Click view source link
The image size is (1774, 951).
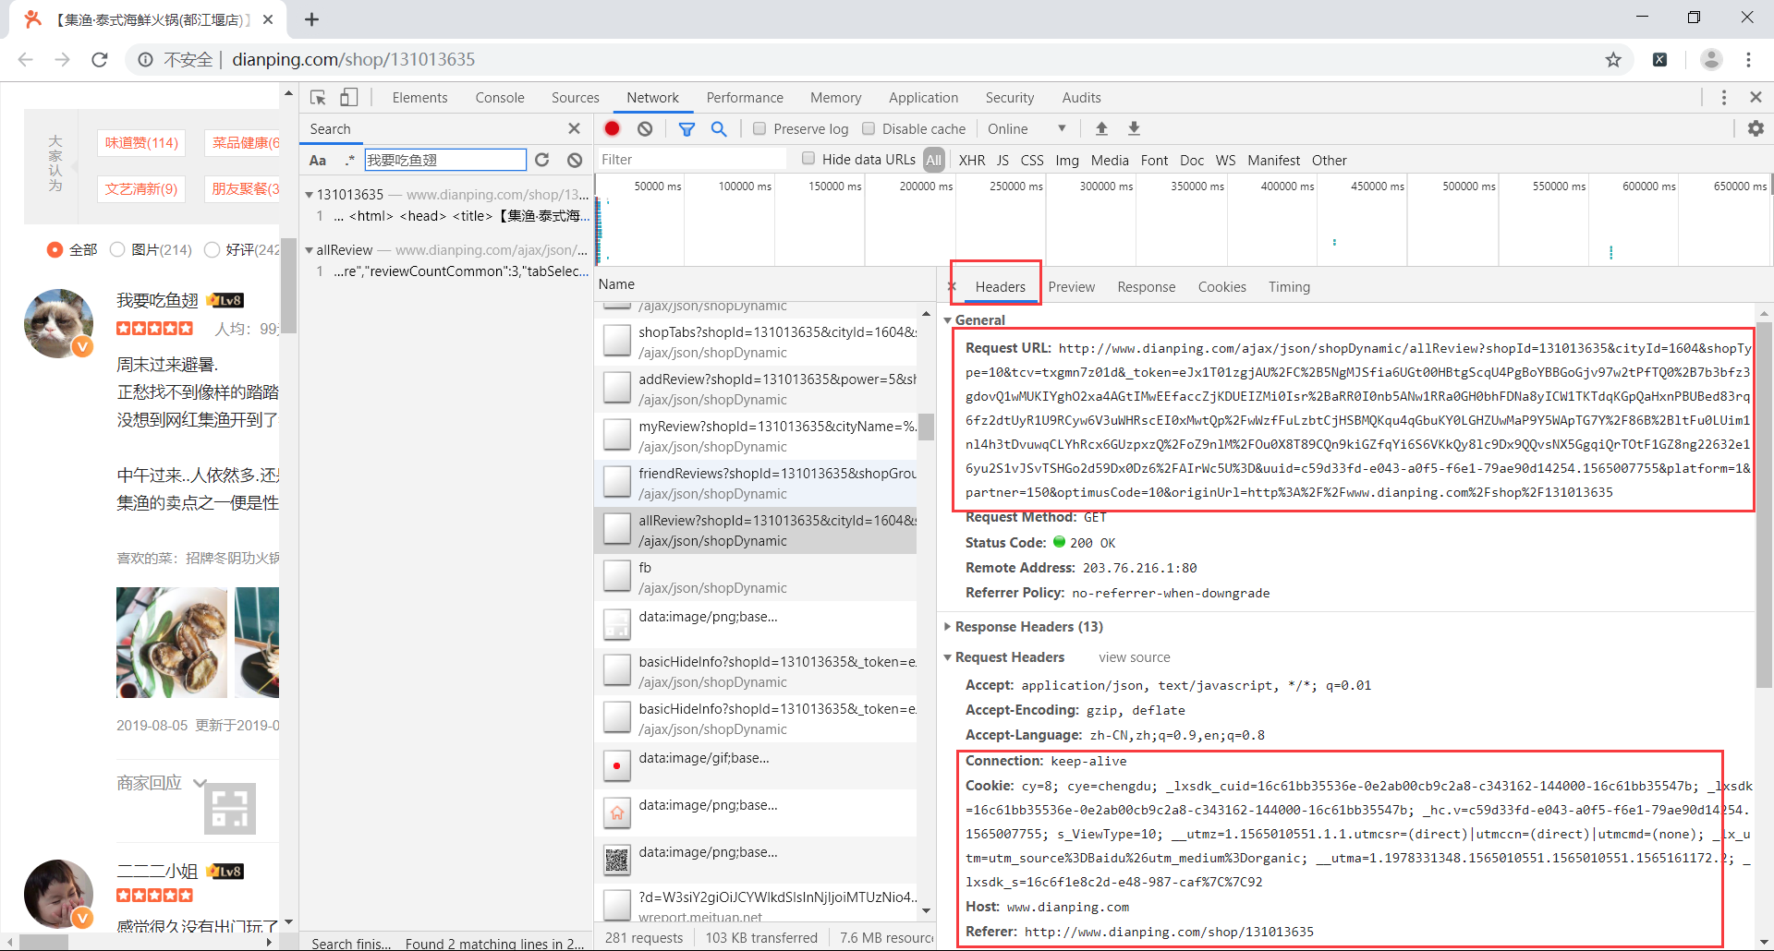(1134, 657)
